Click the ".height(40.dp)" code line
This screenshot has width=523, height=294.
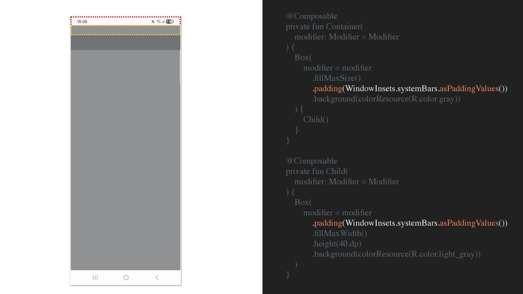337,244
